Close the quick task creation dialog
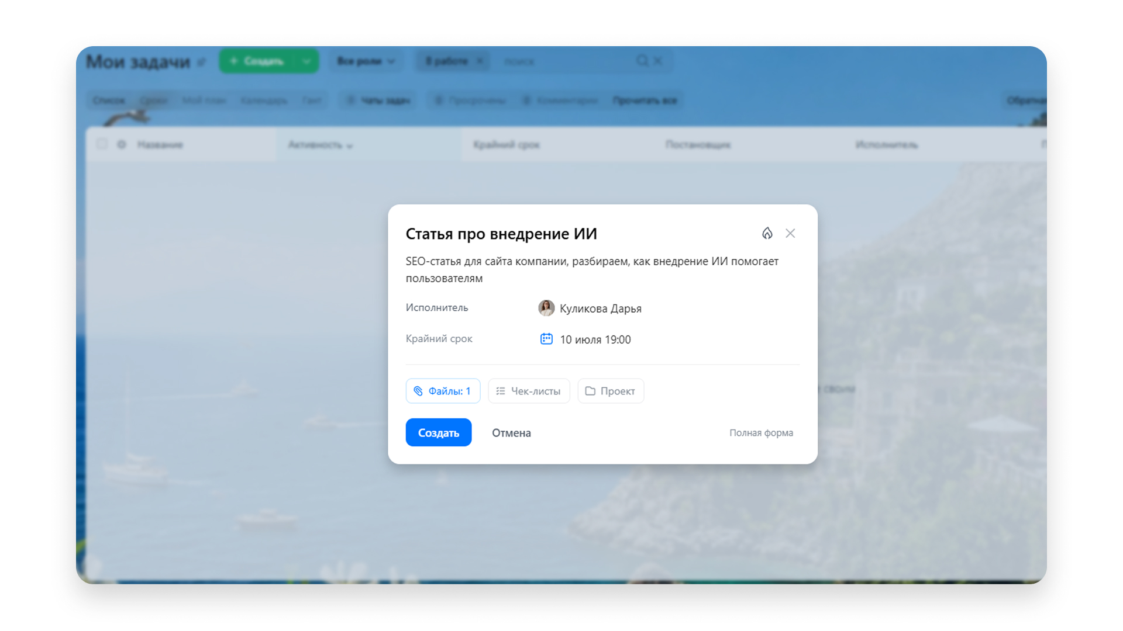Image resolution: width=1123 pixels, height=631 pixels. point(790,233)
